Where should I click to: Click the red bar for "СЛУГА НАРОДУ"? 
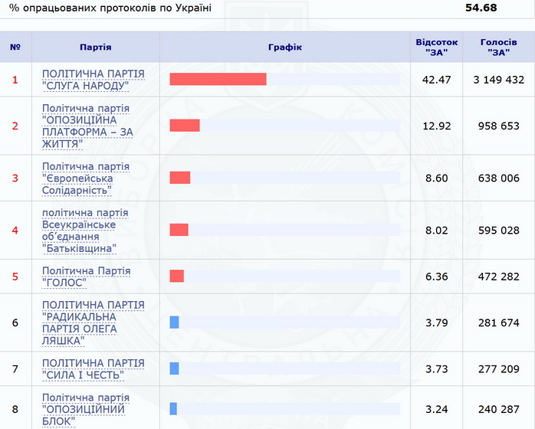pyautogui.click(x=218, y=80)
